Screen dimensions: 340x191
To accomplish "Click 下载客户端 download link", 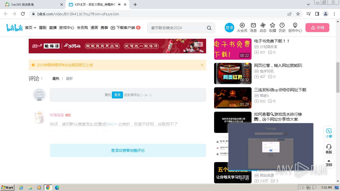I will pos(125,28).
